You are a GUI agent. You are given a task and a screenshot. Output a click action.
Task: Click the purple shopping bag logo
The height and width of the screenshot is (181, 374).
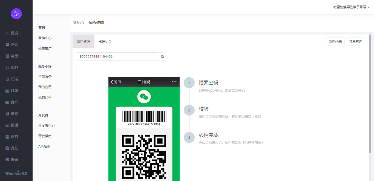click(x=16, y=14)
